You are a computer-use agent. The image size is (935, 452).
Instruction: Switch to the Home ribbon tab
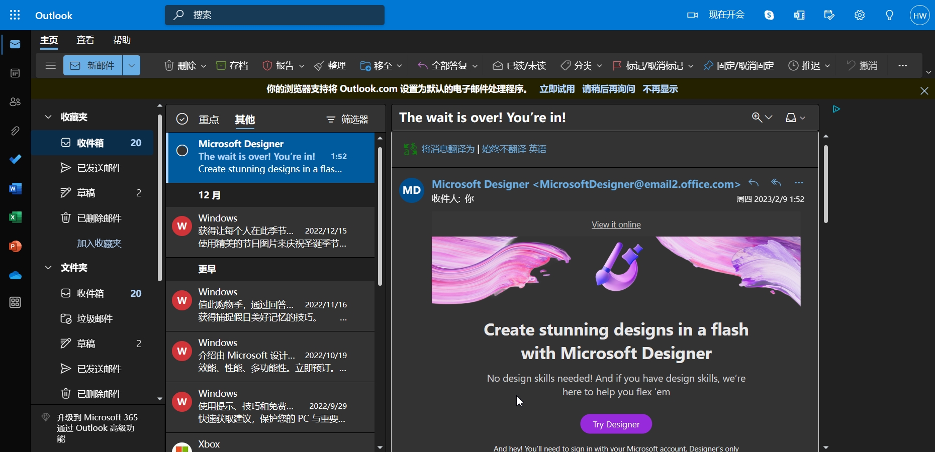coord(49,40)
